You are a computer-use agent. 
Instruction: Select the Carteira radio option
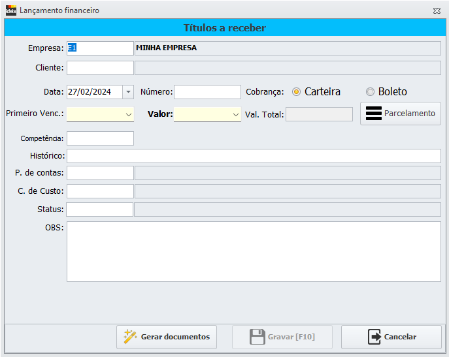(296, 92)
